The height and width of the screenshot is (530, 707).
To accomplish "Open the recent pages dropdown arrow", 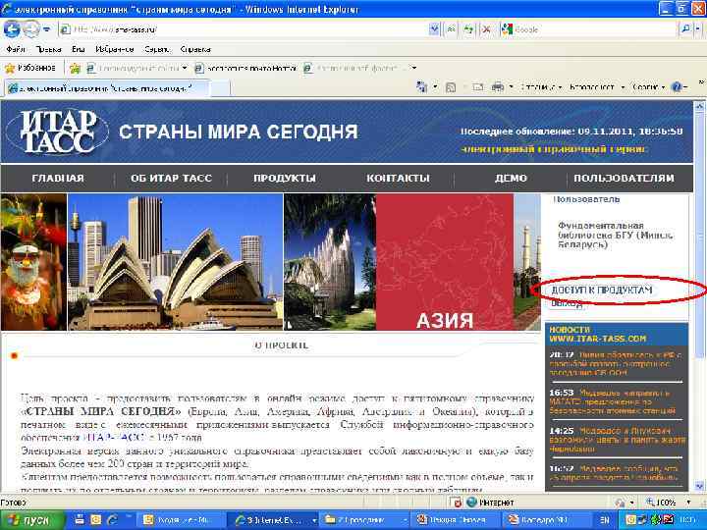I will click(x=47, y=30).
